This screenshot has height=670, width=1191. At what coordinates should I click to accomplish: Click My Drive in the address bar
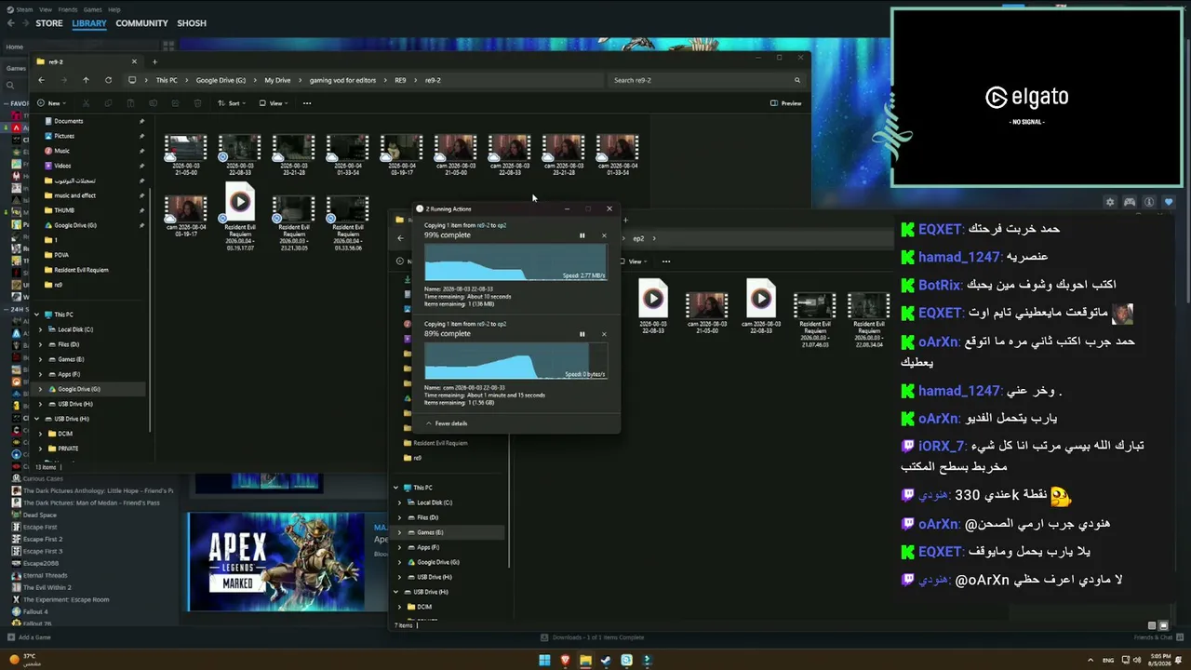[x=277, y=80]
